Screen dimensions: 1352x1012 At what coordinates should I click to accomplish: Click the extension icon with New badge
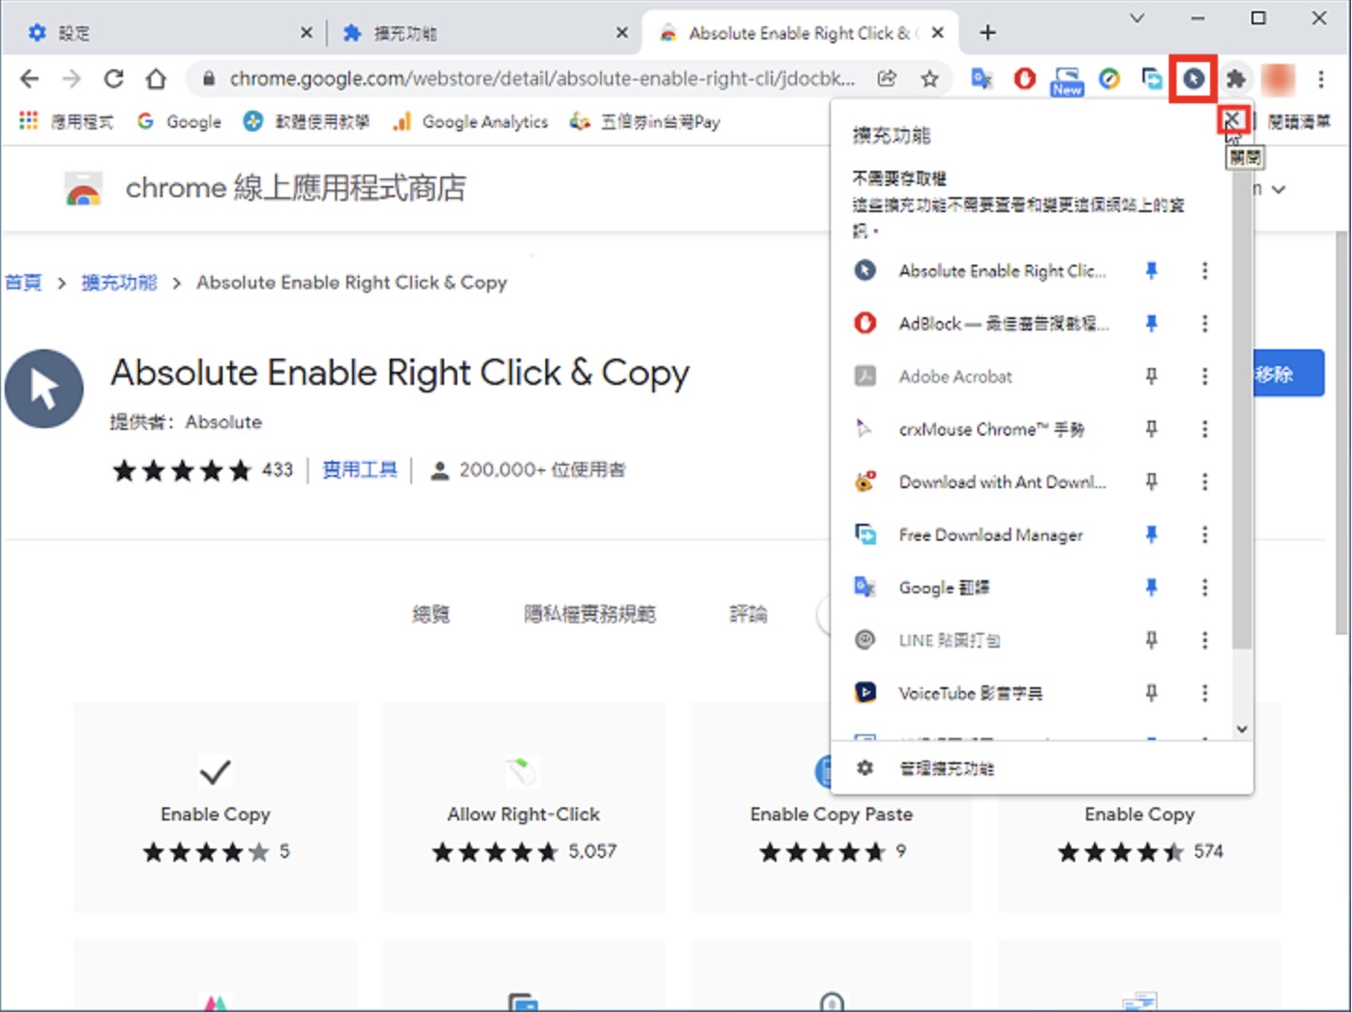1067,81
